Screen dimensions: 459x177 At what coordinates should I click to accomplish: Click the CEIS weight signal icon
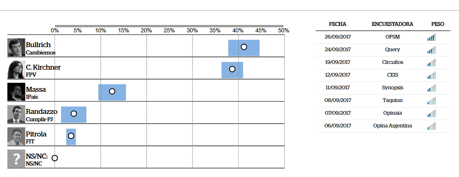[431, 75]
